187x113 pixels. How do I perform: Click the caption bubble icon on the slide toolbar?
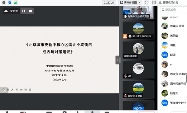[x=26, y=90]
